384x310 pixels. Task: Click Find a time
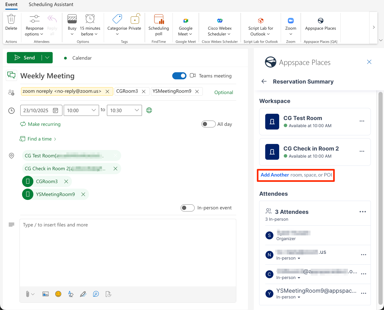[38, 139]
